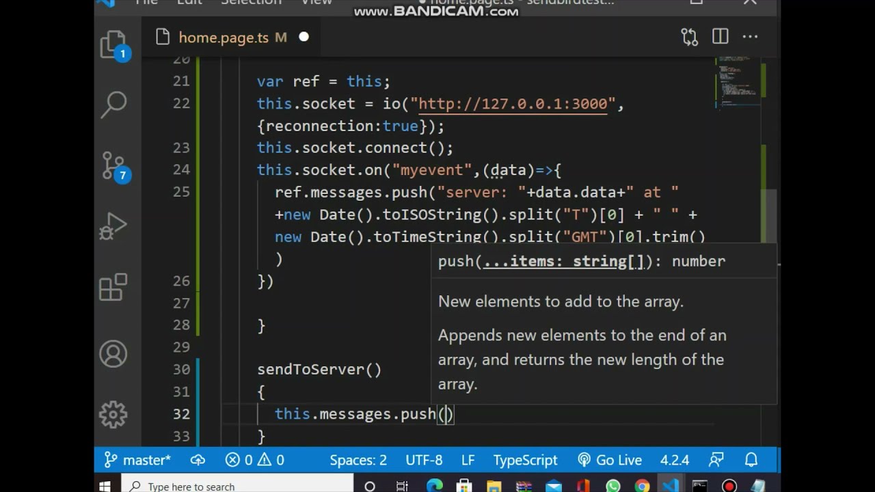Viewport: 875px width, 492px height.
Task: Change end of line sequence LF
Action: [x=468, y=460]
